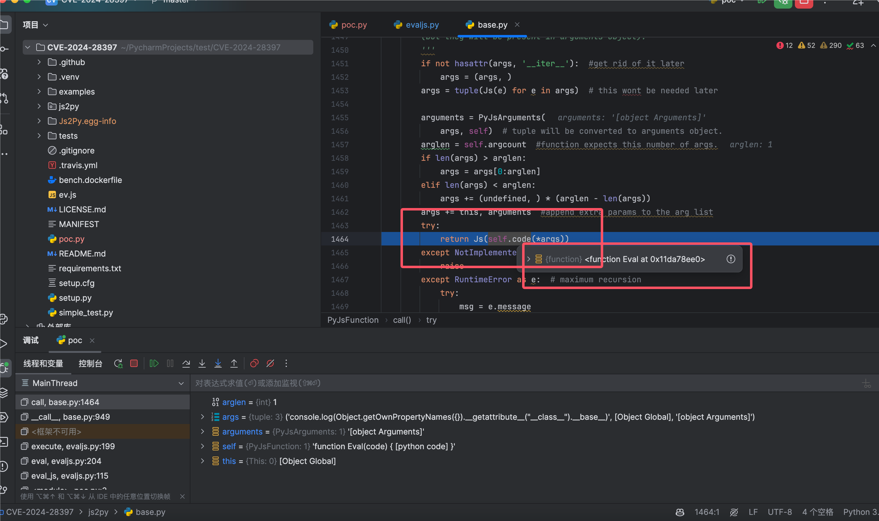The width and height of the screenshot is (879, 521).
Task: Toggle Mute Breakpoints
Action: point(270,363)
